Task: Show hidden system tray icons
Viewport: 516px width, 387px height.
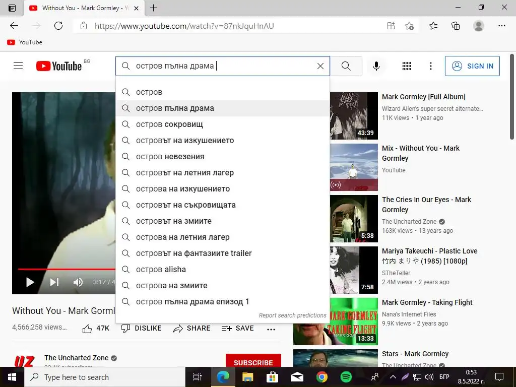Action: (x=393, y=377)
